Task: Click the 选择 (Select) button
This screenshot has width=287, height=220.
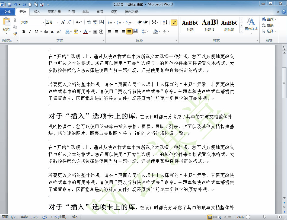Action: pyautogui.click(x=269, y=31)
